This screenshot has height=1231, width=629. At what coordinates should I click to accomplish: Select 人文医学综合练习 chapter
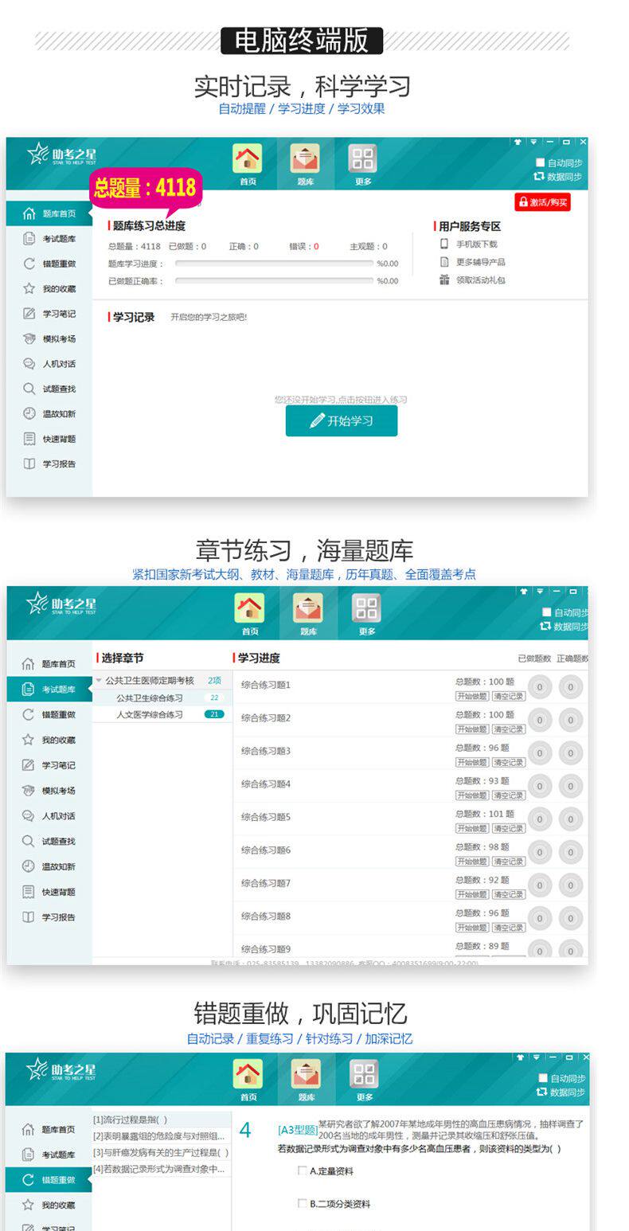(149, 714)
